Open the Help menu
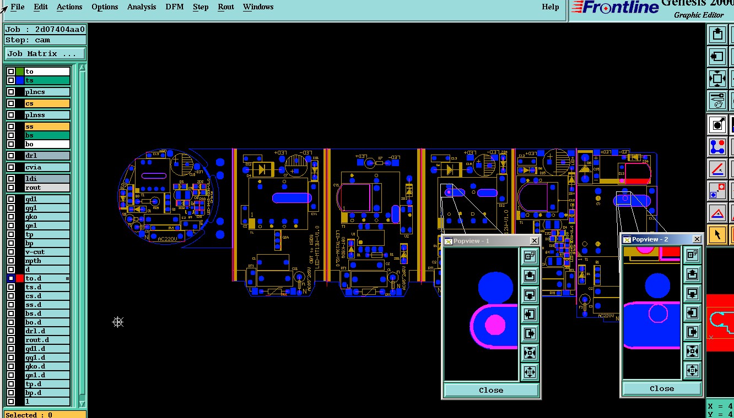 tap(550, 7)
